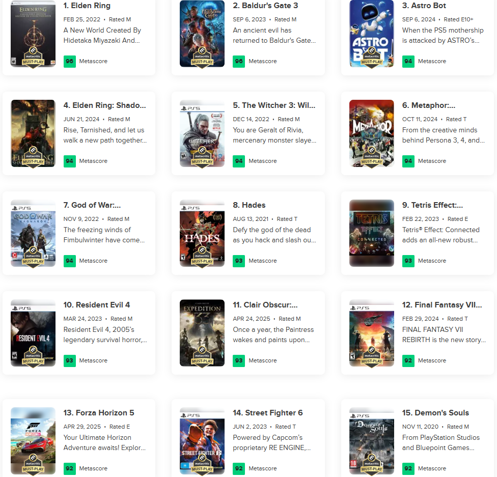Click 'Rise, Tarnished, and let us' description text
This screenshot has width=497, height=477.
coord(104,130)
